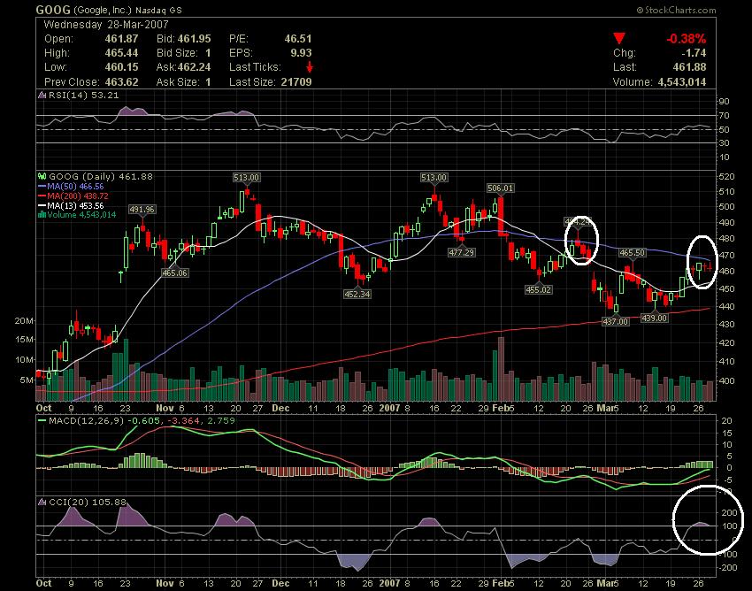Click the MACD(12,26,9) label
This screenshot has height=591, width=752.
[x=86, y=421]
